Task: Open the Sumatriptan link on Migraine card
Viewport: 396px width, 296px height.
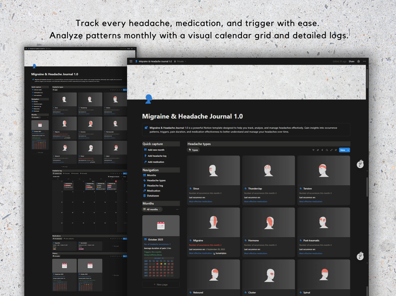Action: coord(220,253)
